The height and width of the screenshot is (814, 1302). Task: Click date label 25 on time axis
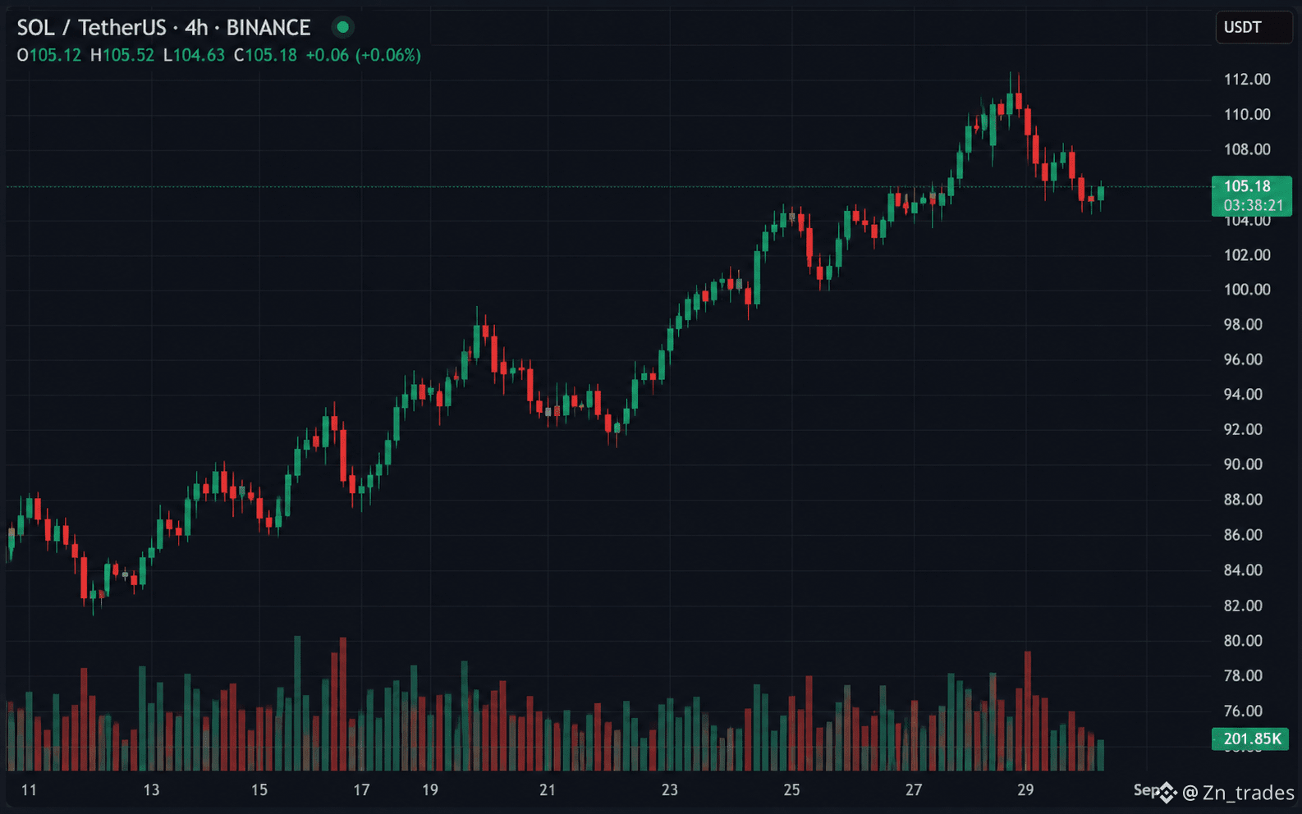pos(791,790)
